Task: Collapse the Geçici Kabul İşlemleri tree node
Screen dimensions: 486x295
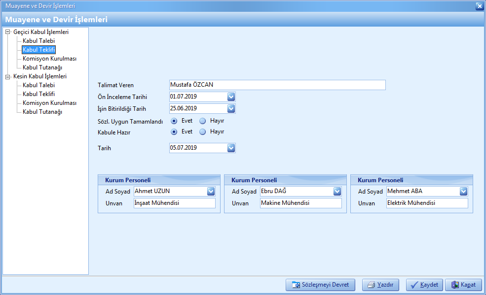Action: 7,32
